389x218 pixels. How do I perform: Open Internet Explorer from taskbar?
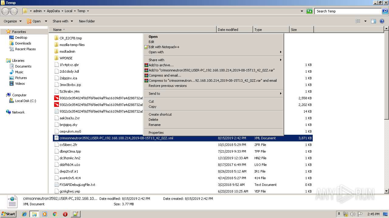point(24,214)
